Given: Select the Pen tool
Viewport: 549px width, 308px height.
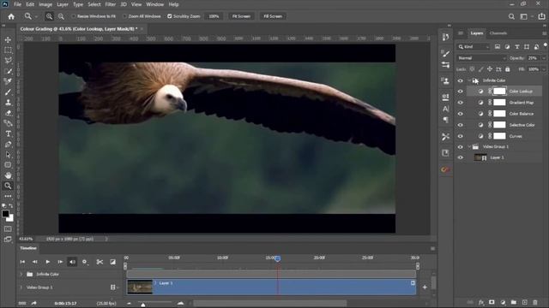Looking at the screenshot, I should 8,145.
